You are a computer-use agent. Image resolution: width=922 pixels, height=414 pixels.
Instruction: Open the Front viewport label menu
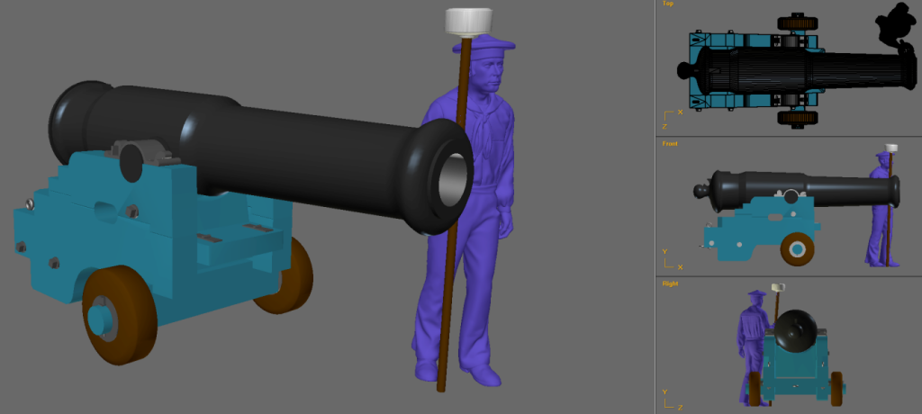pyautogui.click(x=670, y=143)
